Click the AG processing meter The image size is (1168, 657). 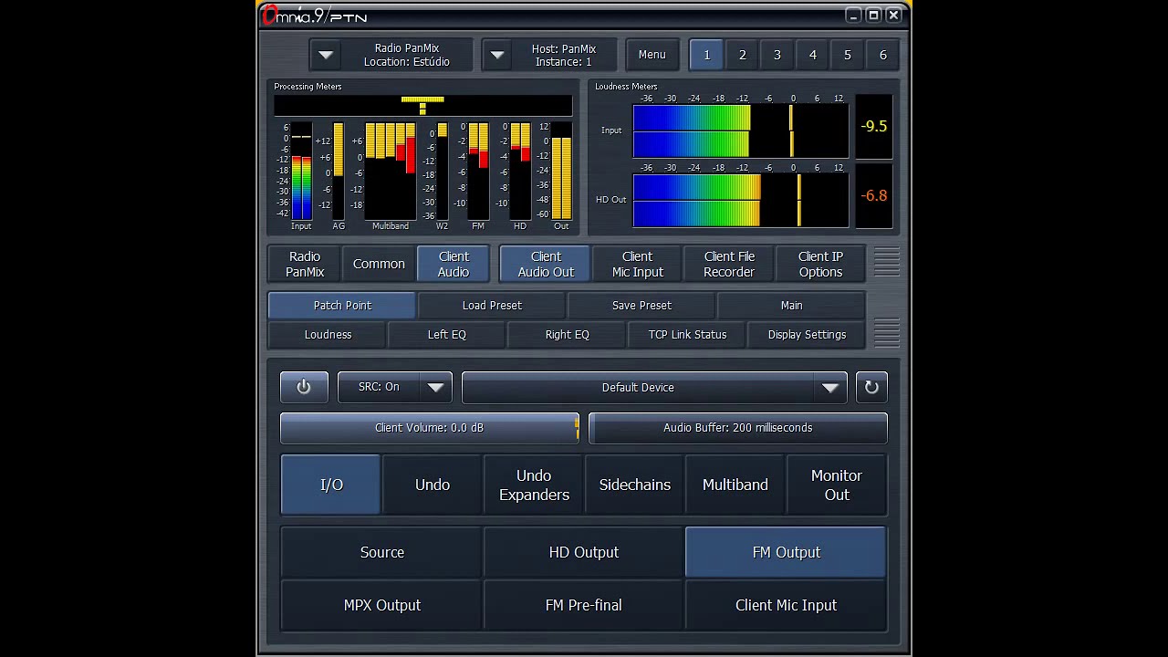(339, 172)
